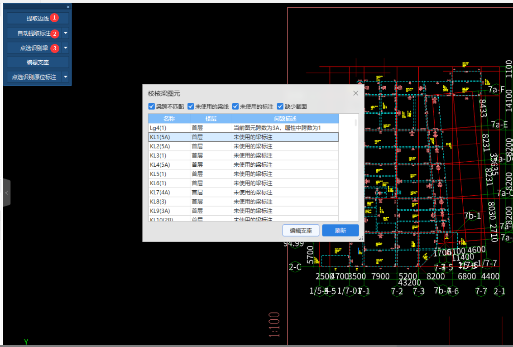This screenshot has width=513, height=347.
Task: Toggle the 未使用的梁线 checkbox
Action: (x=191, y=106)
